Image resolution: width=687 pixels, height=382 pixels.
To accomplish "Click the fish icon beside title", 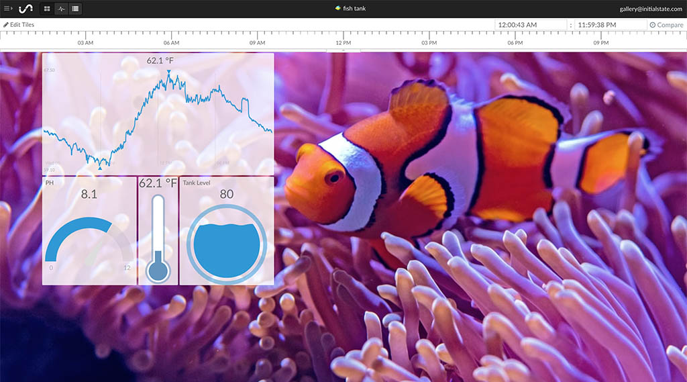I will (338, 8).
